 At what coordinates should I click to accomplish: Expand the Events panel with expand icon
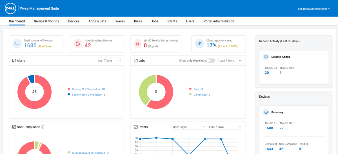pyautogui.click(x=136, y=127)
